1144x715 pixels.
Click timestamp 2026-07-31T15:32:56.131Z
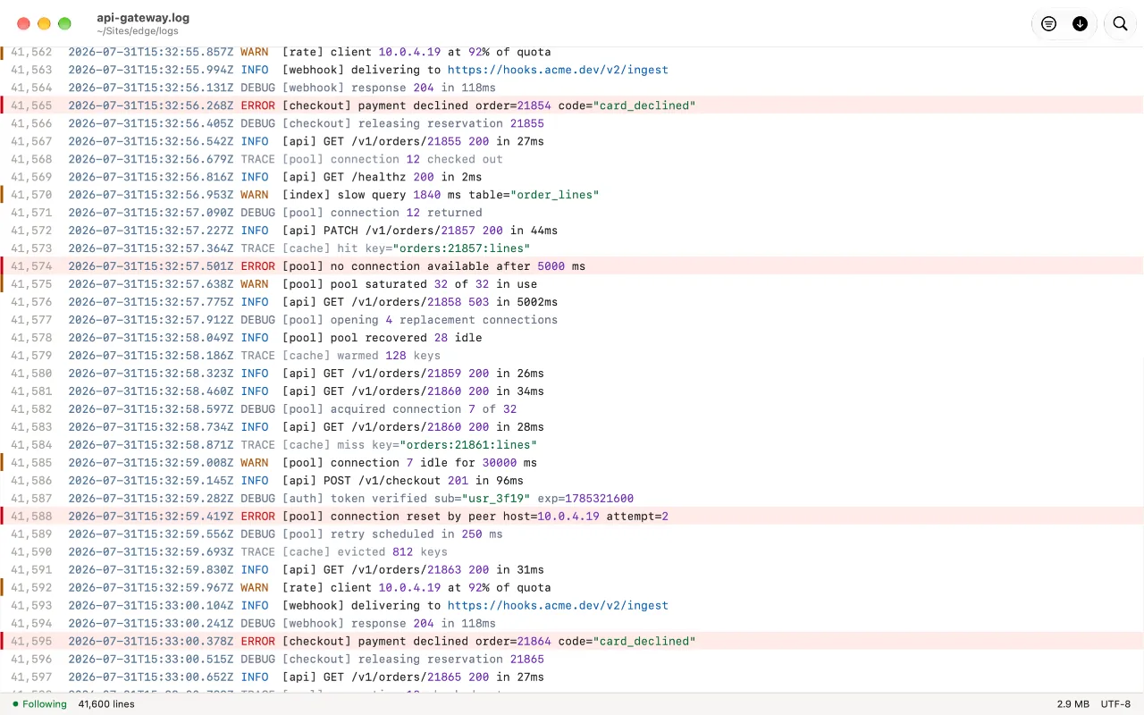click(x=151, y=88)
